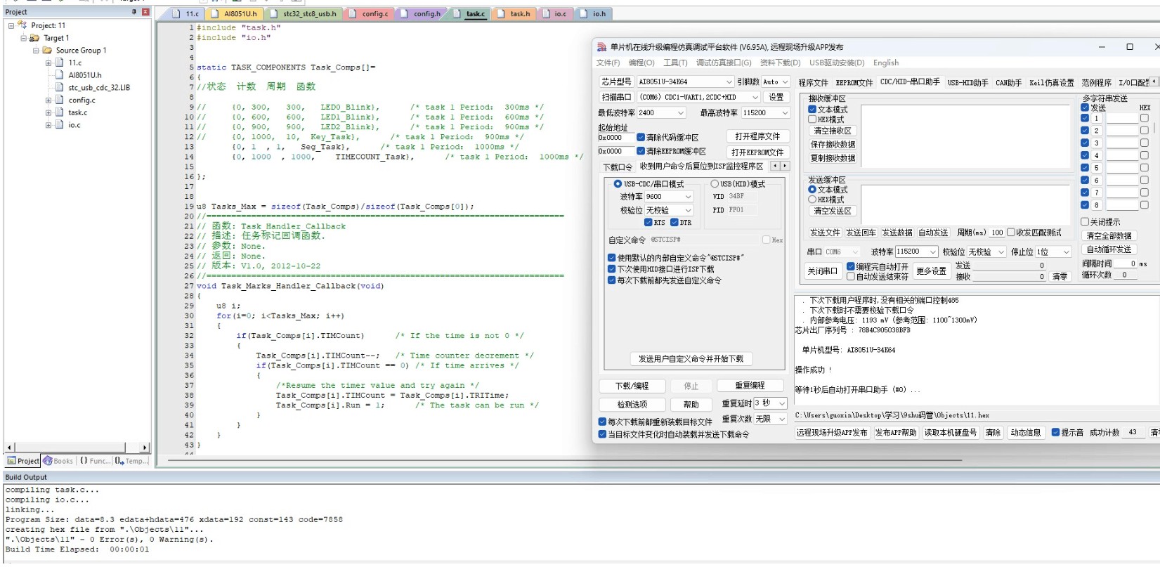This screenshot has width=1160, height=567.
Task: Expand the maximum baud rate 115200 dropdown
Action: point(784,113)
